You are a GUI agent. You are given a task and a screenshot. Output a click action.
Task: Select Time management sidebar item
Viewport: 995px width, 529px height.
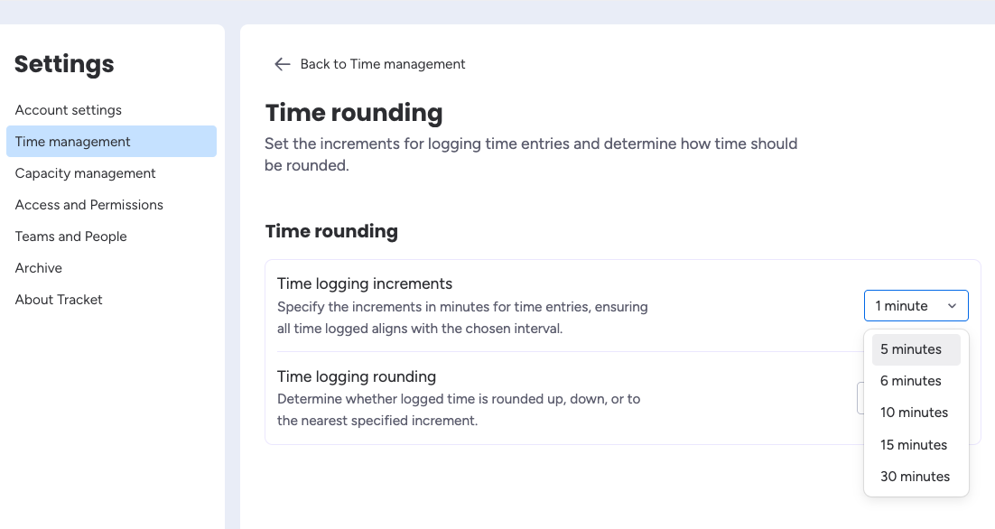73,142
